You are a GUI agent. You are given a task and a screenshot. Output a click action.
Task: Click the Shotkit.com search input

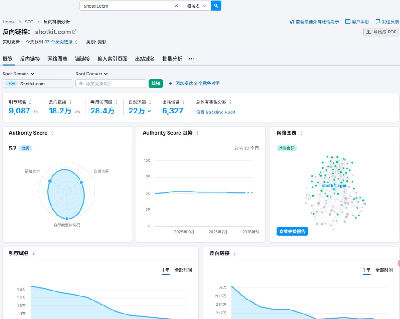coord(127,6)
